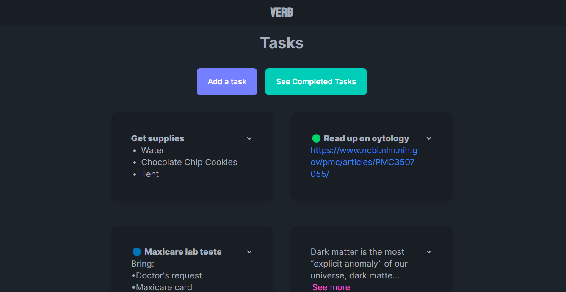Viewport: 566px width, 292px height.
Task: Click the green dot beside Read up on cytology
Action: tap(316, 138)
